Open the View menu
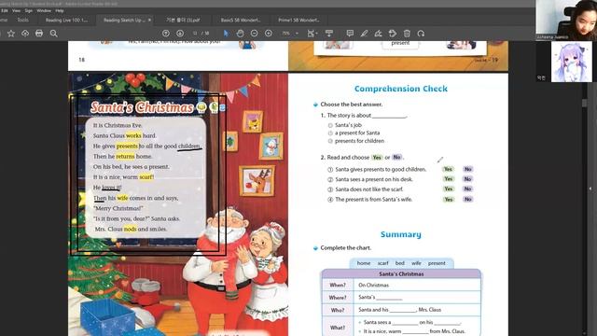This screenshot has height=336, width=597. click(x=17, y=10)
